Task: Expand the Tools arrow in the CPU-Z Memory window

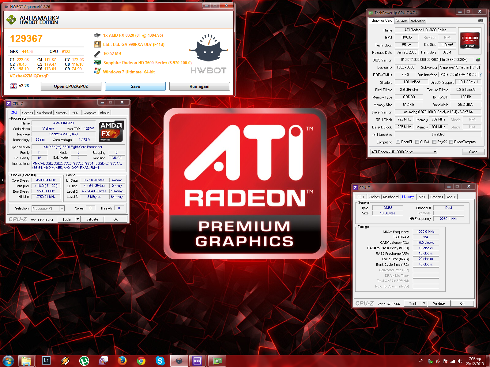Action: coord(424,303)
